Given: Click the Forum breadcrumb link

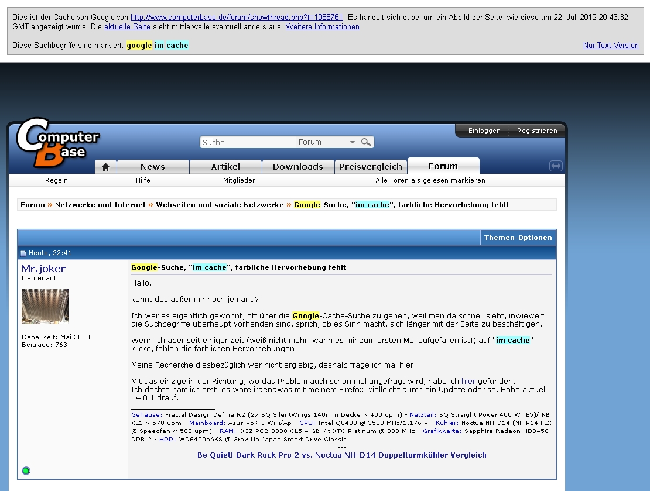Looking at the screenshot, I should point(33,205).
